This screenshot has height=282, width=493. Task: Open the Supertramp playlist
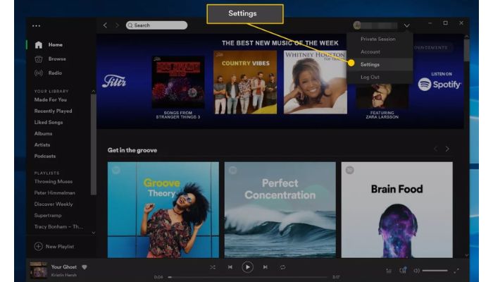[48, 216]
